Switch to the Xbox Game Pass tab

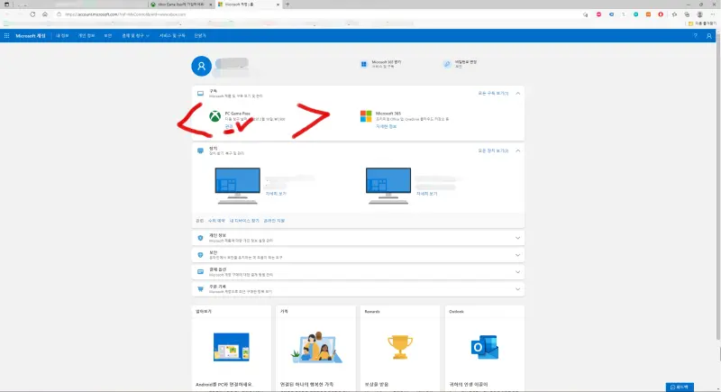click(181, 5)
